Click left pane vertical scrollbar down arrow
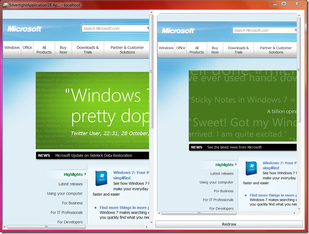This screenshot has width=309, height=234. (x=151, y=222)
